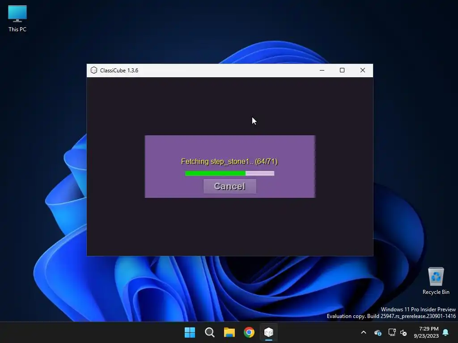
Task: Click the OneDrive cloud tray icon
Action: coord(378,332)
